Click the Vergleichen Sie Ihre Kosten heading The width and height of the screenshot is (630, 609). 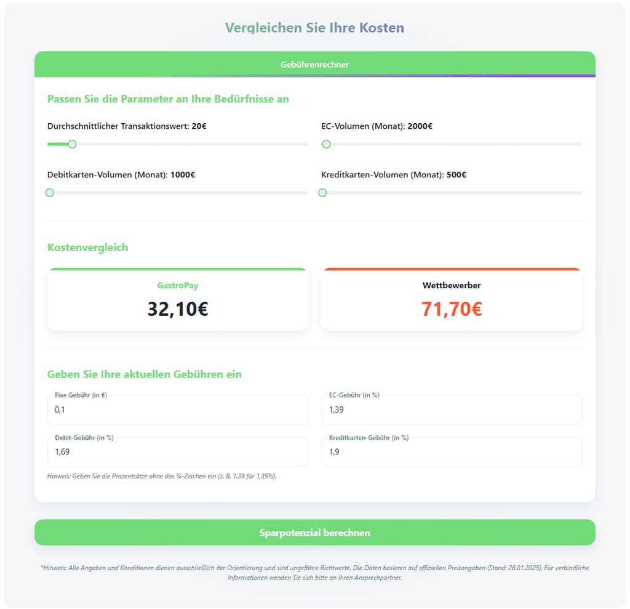(314, 27)
